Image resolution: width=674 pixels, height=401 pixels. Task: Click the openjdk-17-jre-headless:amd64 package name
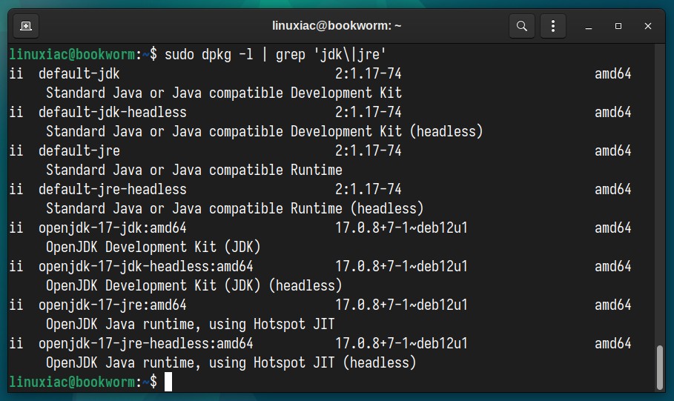(x=146, y=343)
